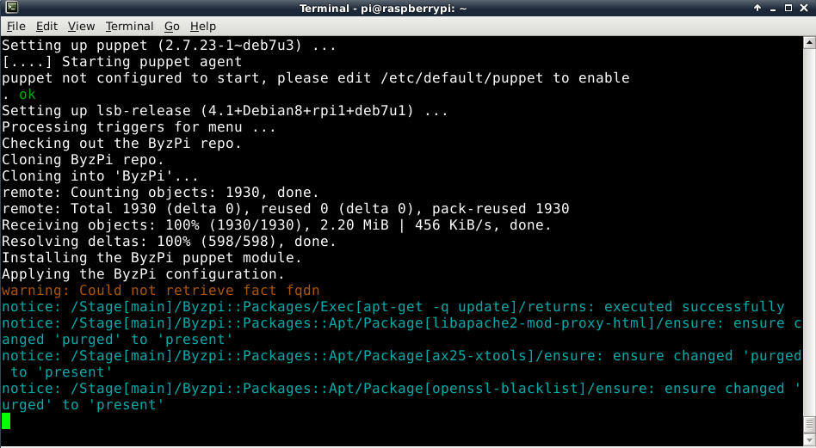Image resolution: width=816 pixels, height=448 pixels.
Task: Click the scrollbar up arrow
Action: coord(809,42)
